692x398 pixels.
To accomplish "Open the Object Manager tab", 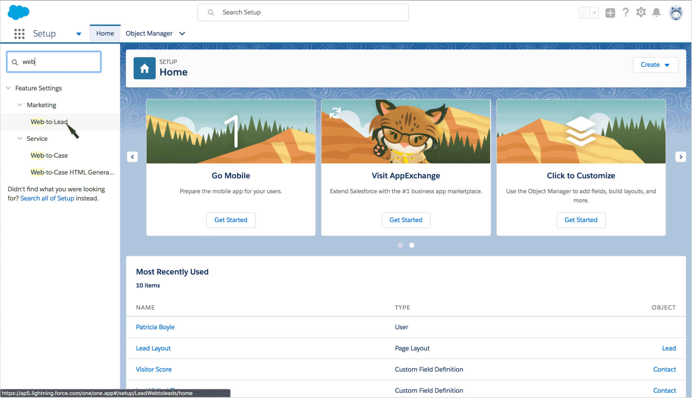I will pos(149,34).
